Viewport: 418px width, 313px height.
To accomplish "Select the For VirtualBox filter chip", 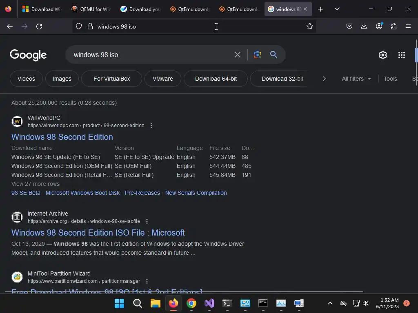I will tap(112, 79).
